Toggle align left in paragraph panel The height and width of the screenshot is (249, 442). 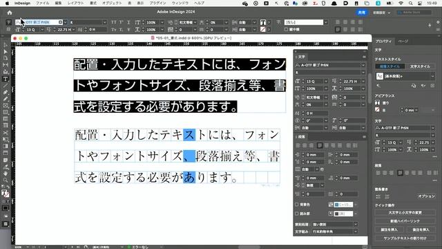click(298, 145)
